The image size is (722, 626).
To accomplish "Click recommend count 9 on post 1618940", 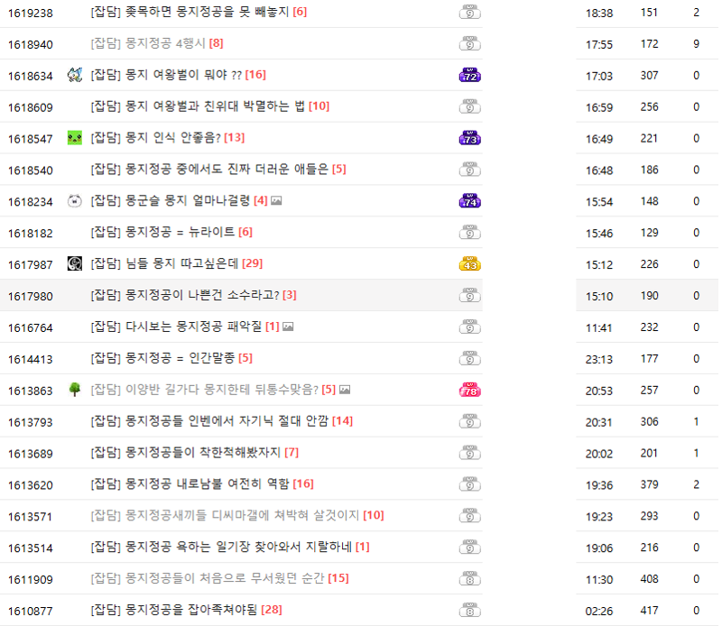I will click(x=696, y=43).
